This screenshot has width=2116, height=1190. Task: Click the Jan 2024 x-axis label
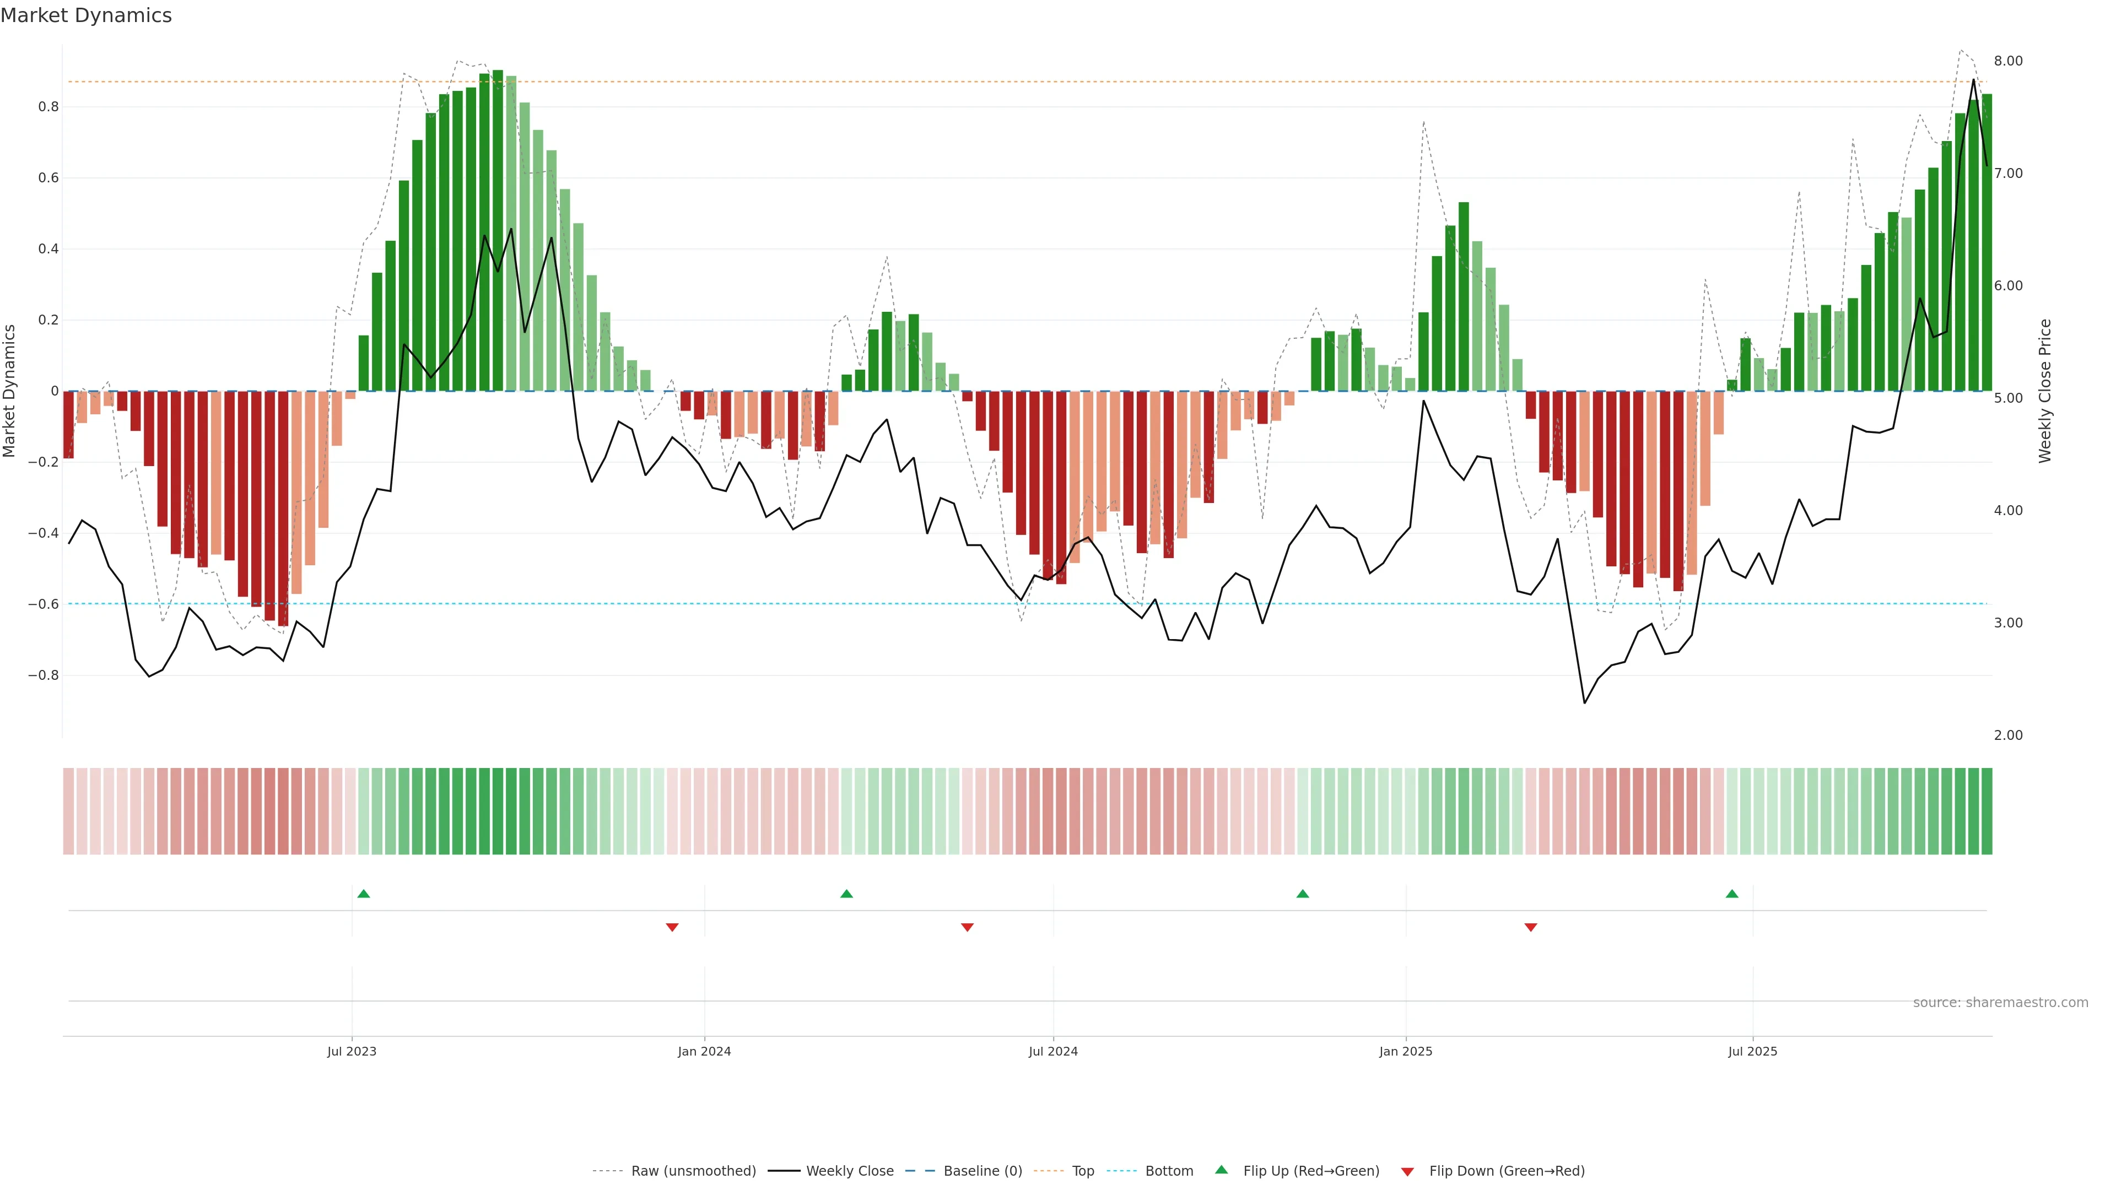click(704, 1051)
